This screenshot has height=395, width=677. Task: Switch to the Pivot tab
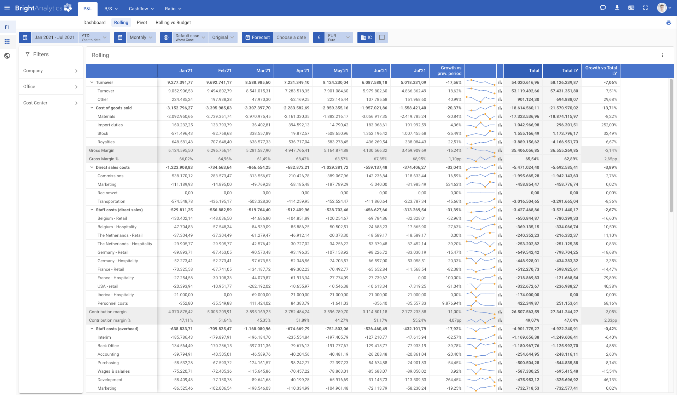point(142,22)
